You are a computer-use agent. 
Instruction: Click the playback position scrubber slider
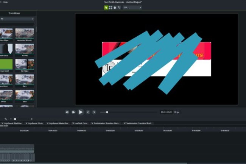(107, 112)
